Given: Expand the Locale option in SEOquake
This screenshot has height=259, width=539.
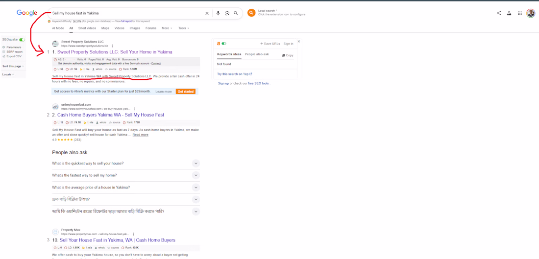Looking at the screenshot, I should coord(8,74).
